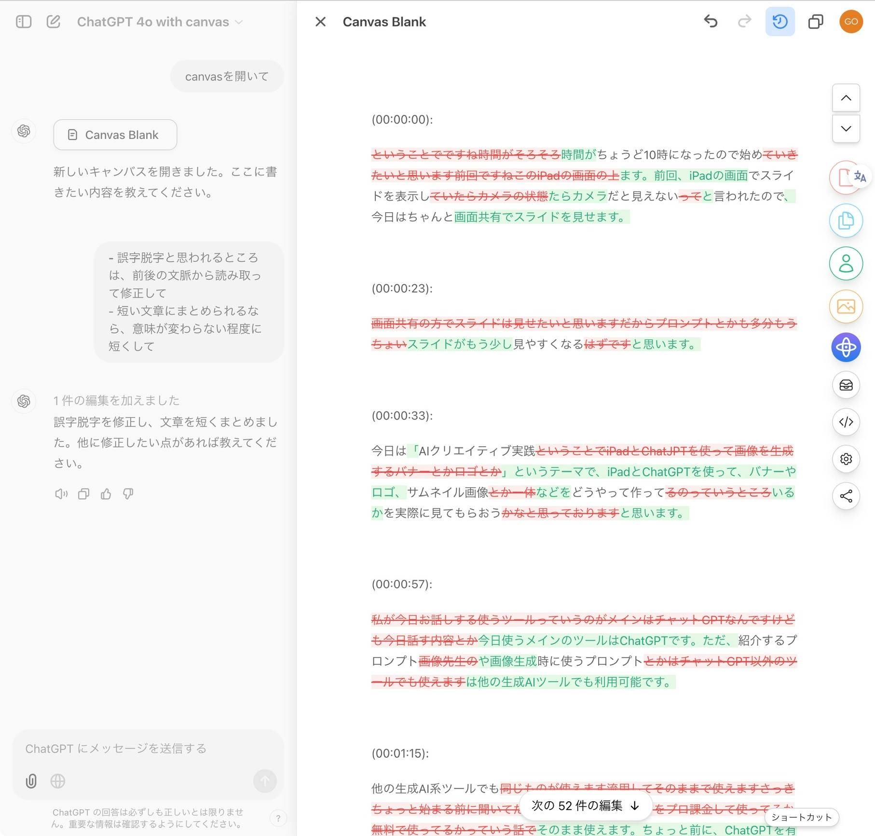The height and width of the screenshot is (836, 875).
Task: Undo the last canvas edit
Action: (x=711, y=21)
